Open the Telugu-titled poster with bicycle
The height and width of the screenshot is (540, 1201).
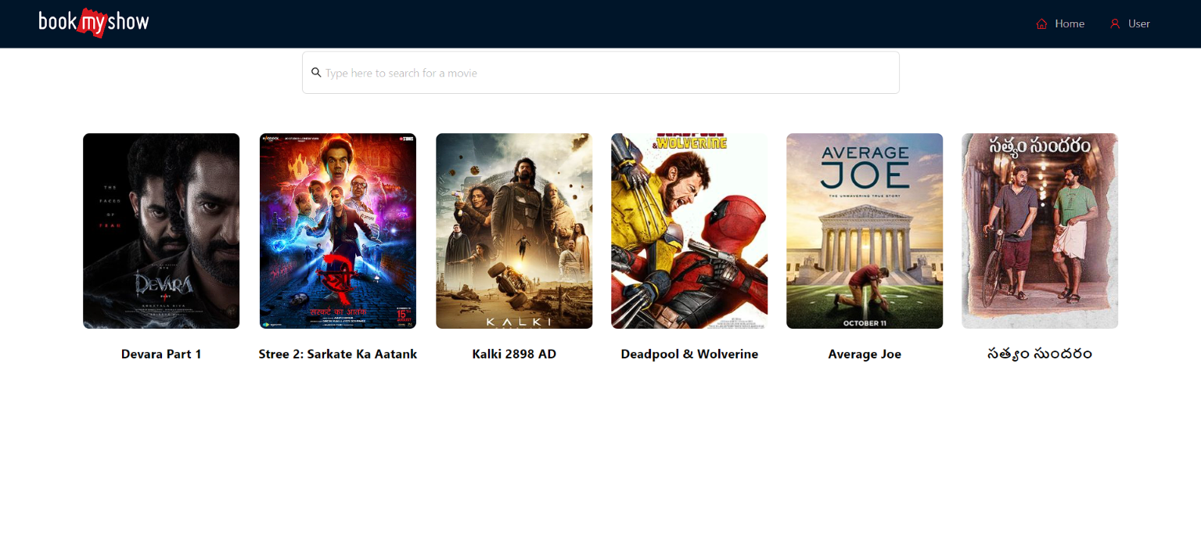coord(1040,231)
